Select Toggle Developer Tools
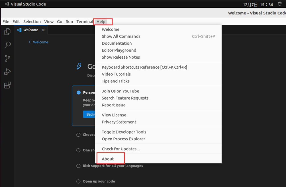 point(158,132)
